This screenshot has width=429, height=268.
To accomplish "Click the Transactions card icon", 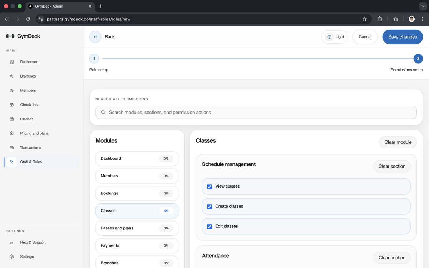I will coord(11,148).
